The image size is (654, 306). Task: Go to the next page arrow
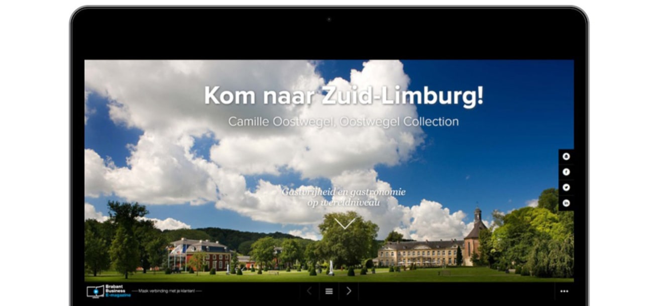pyautogui.click(x=349, y=291)
